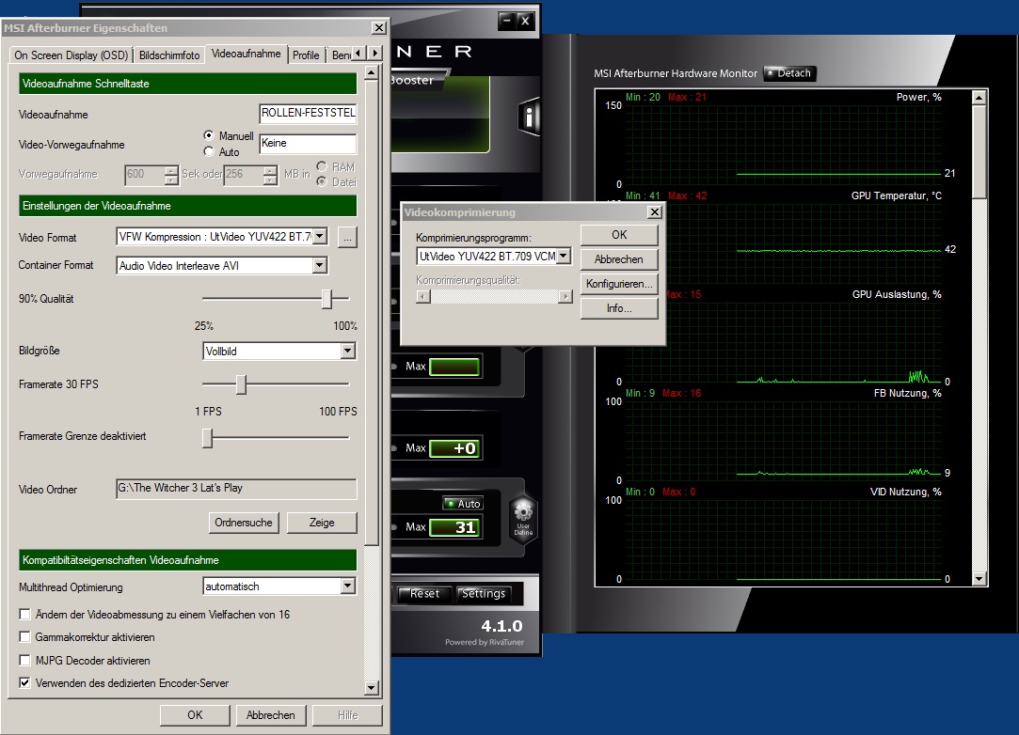
Task: Close the MSI Afterburner Eigenschaften window
Action: [379, 28]
